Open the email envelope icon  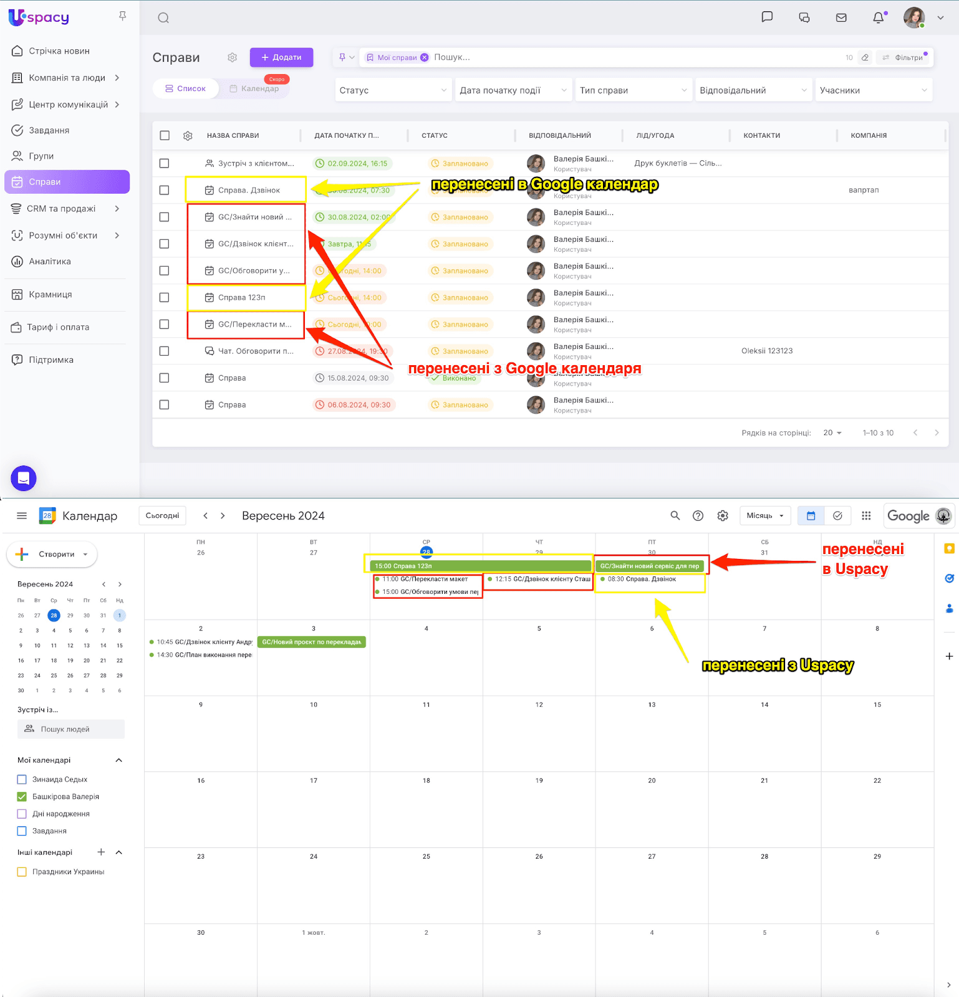[x=841, y=17]
